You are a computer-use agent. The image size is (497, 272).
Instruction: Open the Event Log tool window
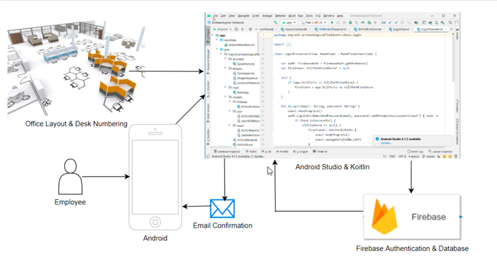pyautogui.click(x=415, y=152)
